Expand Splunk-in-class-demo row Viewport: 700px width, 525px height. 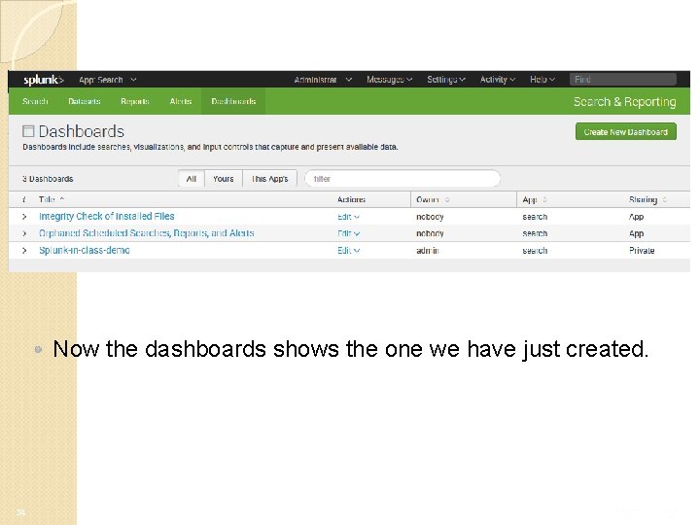click(x=24, y=251)
